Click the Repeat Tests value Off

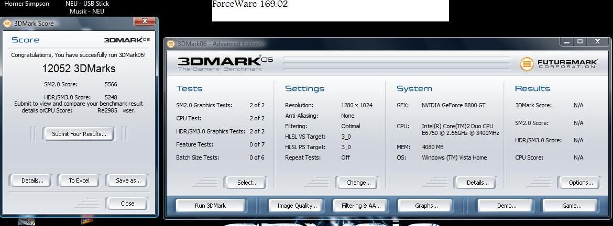point(346,157)
